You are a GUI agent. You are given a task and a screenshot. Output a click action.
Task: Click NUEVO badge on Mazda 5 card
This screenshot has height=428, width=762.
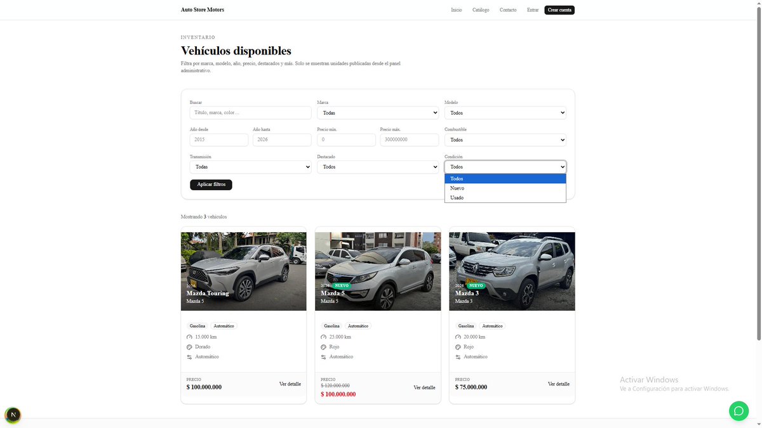pyautogui.click(x=342, y=286)
